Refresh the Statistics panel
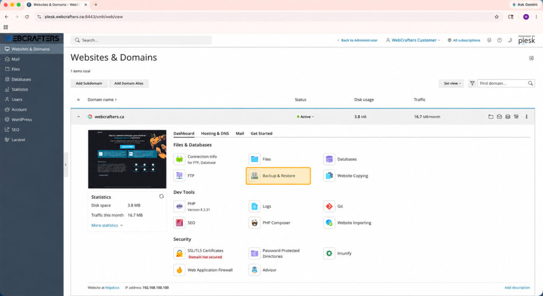This screenshot has height=296, width=543. coord(161,196)
